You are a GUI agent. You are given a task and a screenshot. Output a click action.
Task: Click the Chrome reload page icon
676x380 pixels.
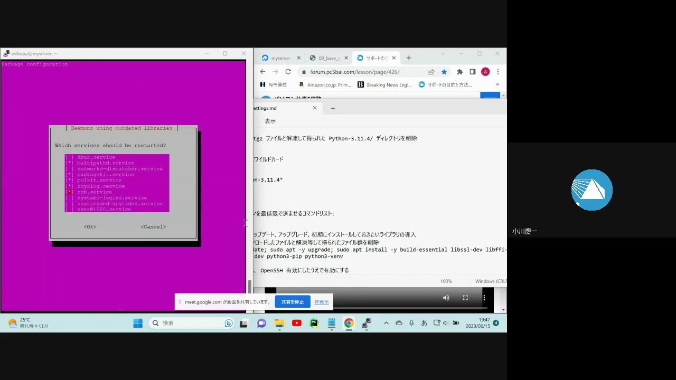pos(288,72)
